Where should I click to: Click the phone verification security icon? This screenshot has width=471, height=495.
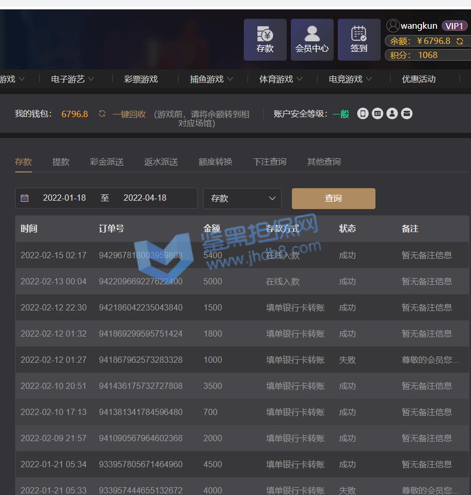[363, 113]
